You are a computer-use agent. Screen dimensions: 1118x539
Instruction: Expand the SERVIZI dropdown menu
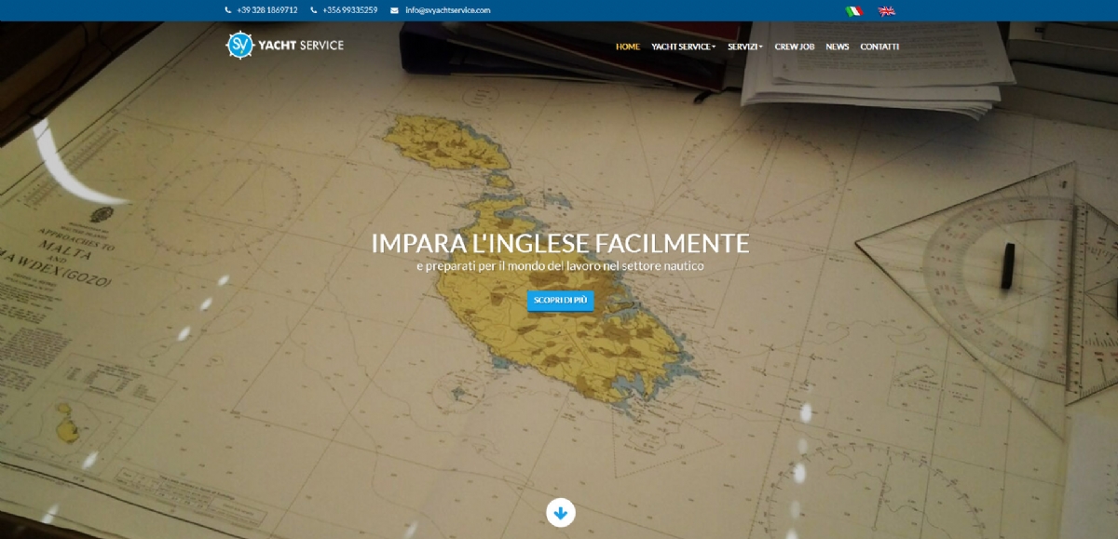pyautogui.click(x=745, y=47)
